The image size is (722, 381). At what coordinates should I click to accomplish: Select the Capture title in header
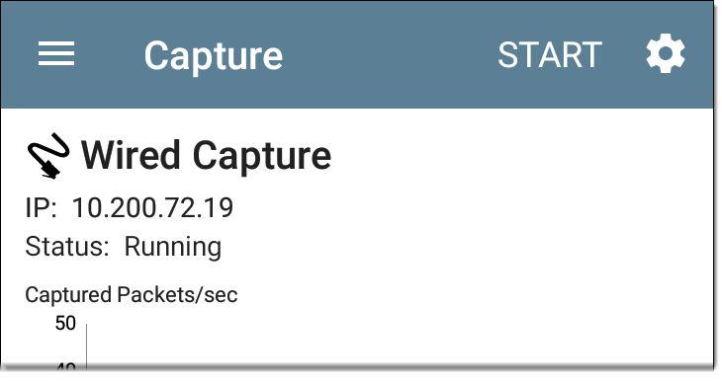[x=214, y=56]
